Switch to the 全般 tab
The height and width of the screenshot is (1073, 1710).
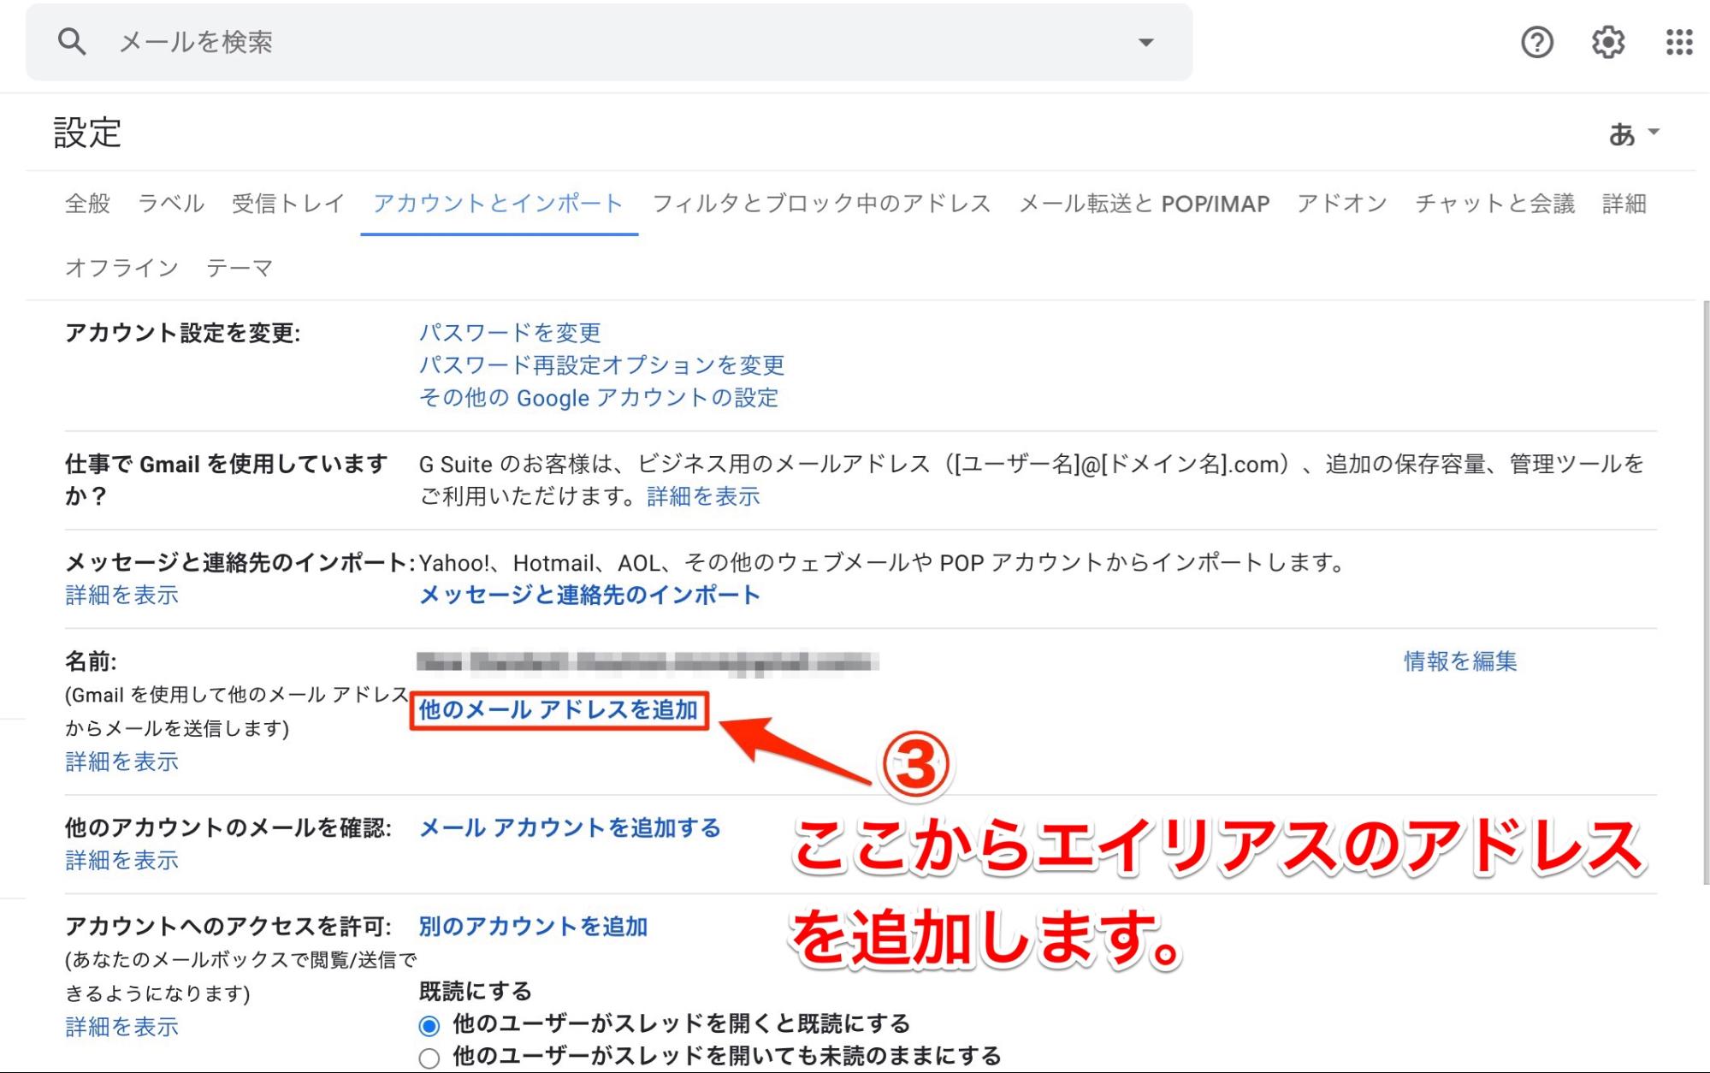[88, 204]
